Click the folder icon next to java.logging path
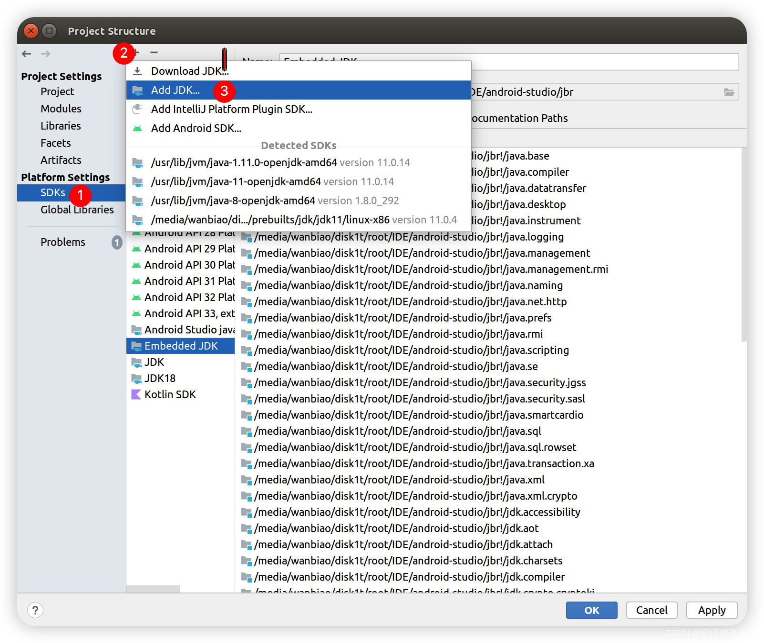The height and width of the screenshot is (643, 764). (x=246, y=237)
